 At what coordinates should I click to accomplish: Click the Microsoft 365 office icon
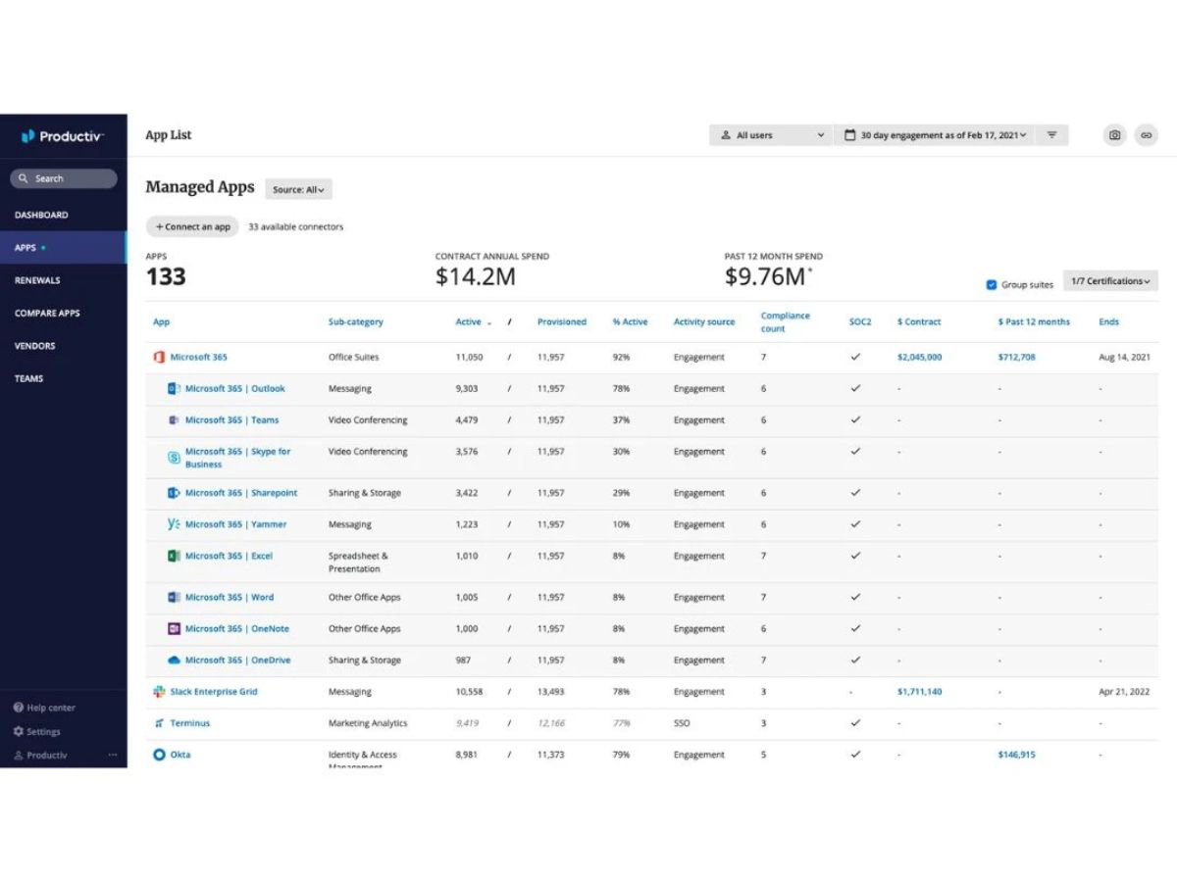[159, 358]
